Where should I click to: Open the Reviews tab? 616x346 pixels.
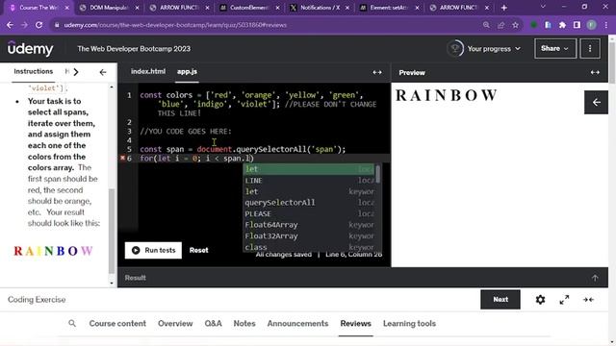pos(356,323)
